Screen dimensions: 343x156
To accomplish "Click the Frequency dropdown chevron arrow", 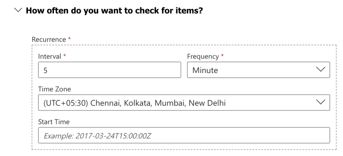I will coord(321,69).
